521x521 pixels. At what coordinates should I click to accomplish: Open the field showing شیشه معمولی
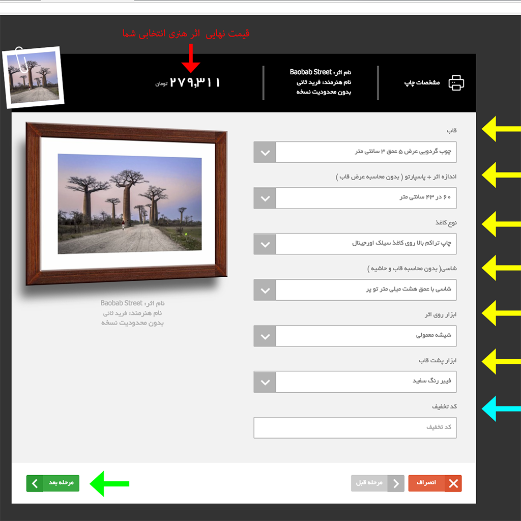click(355, 336)
